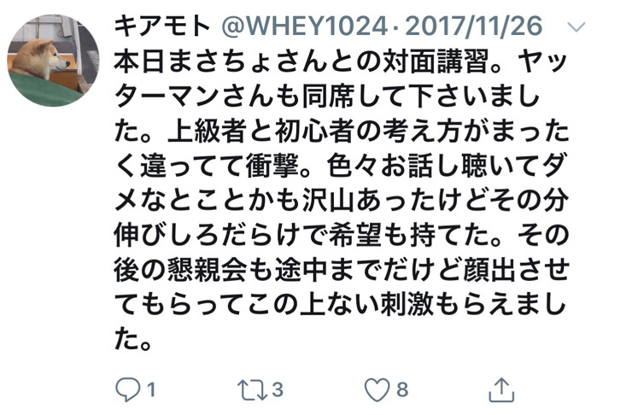
Task: Retweet this post with the retweet arrows icon
Action: pos(252,390)
